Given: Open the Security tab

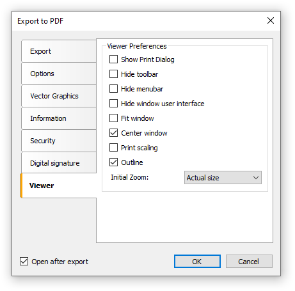Looking at the screenshot, I should coord(59,141).
